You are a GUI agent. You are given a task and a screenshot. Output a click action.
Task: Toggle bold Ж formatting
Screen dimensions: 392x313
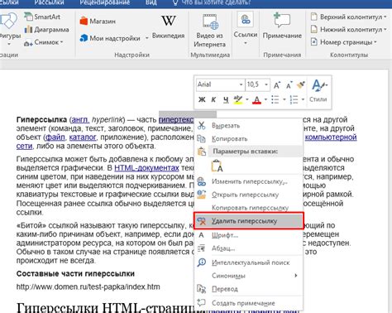(202, 99)
